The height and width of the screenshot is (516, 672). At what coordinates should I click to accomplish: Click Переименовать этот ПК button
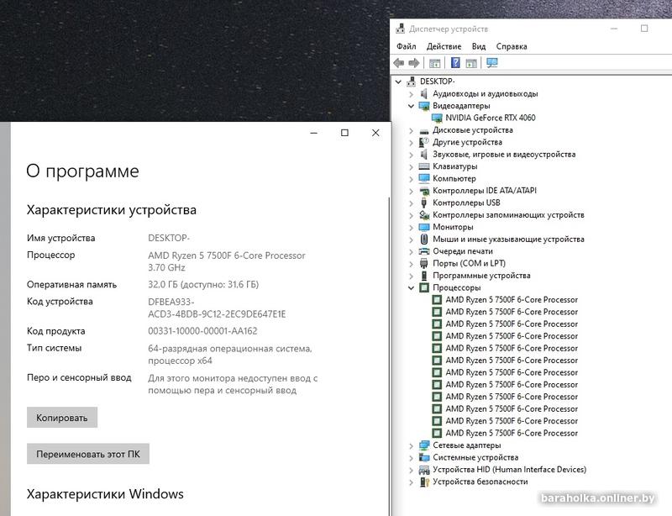(88, 454)
